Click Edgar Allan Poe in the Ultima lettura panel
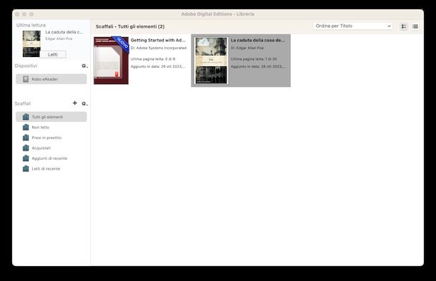The image size is (436, 281). 59,39
